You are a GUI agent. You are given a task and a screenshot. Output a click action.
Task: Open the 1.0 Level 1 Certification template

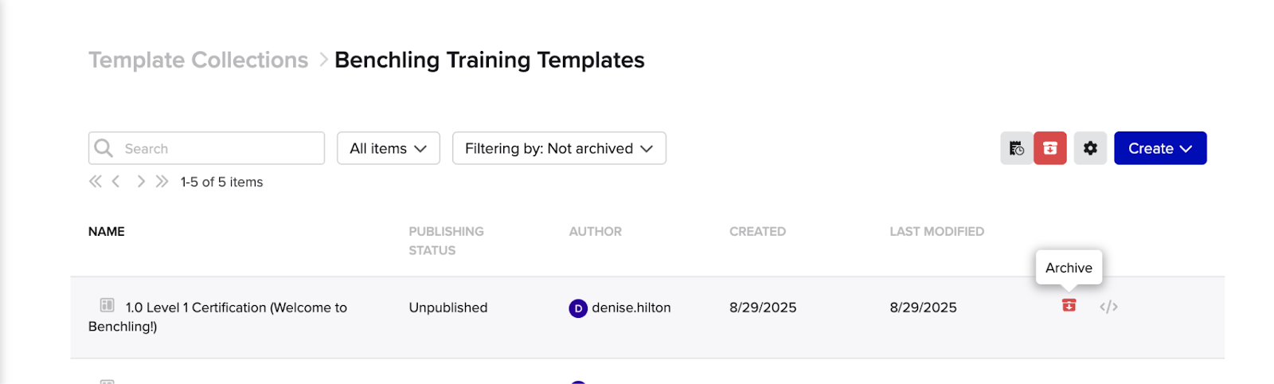(x=236, y=308)
